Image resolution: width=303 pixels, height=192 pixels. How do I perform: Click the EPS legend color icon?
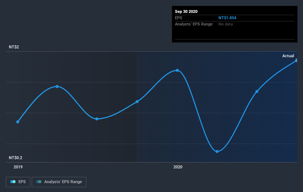point(13,182)
